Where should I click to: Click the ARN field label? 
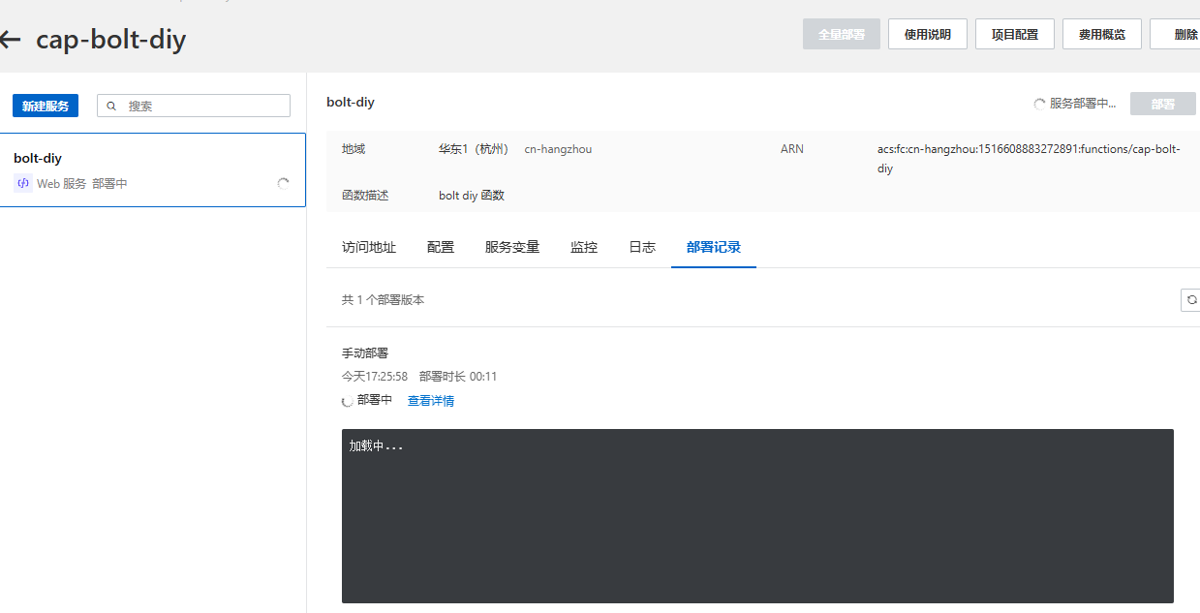792,149
